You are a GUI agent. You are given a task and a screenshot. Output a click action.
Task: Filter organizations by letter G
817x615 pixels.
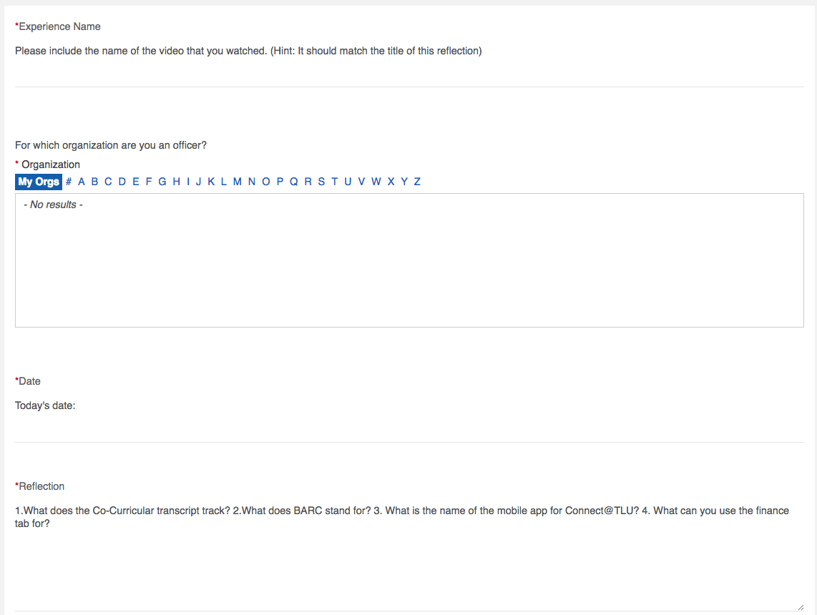pos(162,182)
